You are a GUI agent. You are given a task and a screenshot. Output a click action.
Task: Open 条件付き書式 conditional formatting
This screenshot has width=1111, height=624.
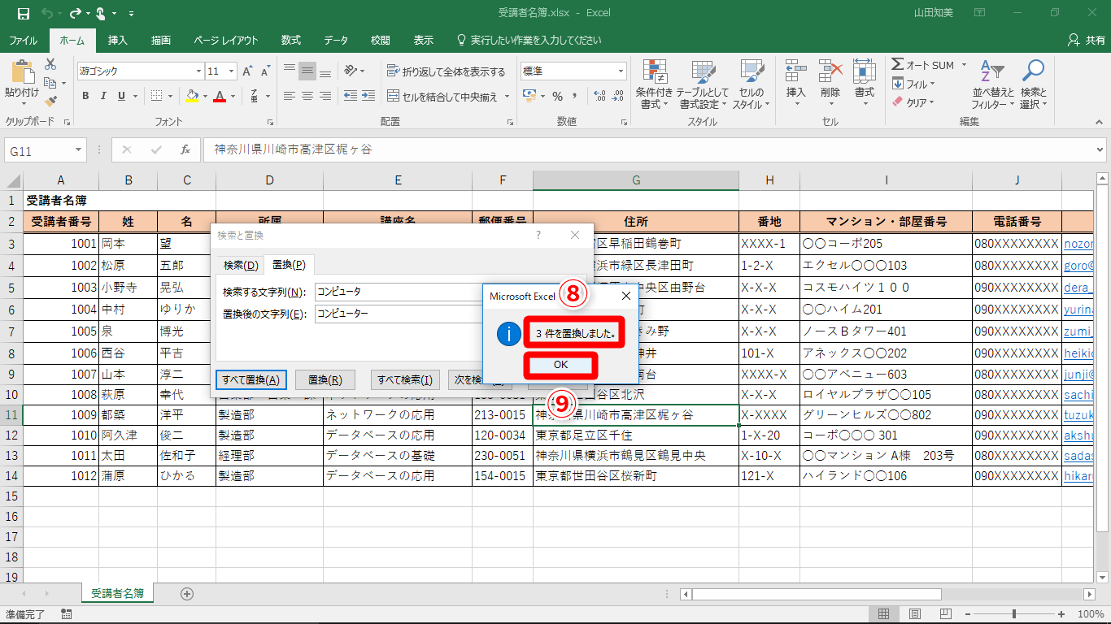tap(655, 84)
